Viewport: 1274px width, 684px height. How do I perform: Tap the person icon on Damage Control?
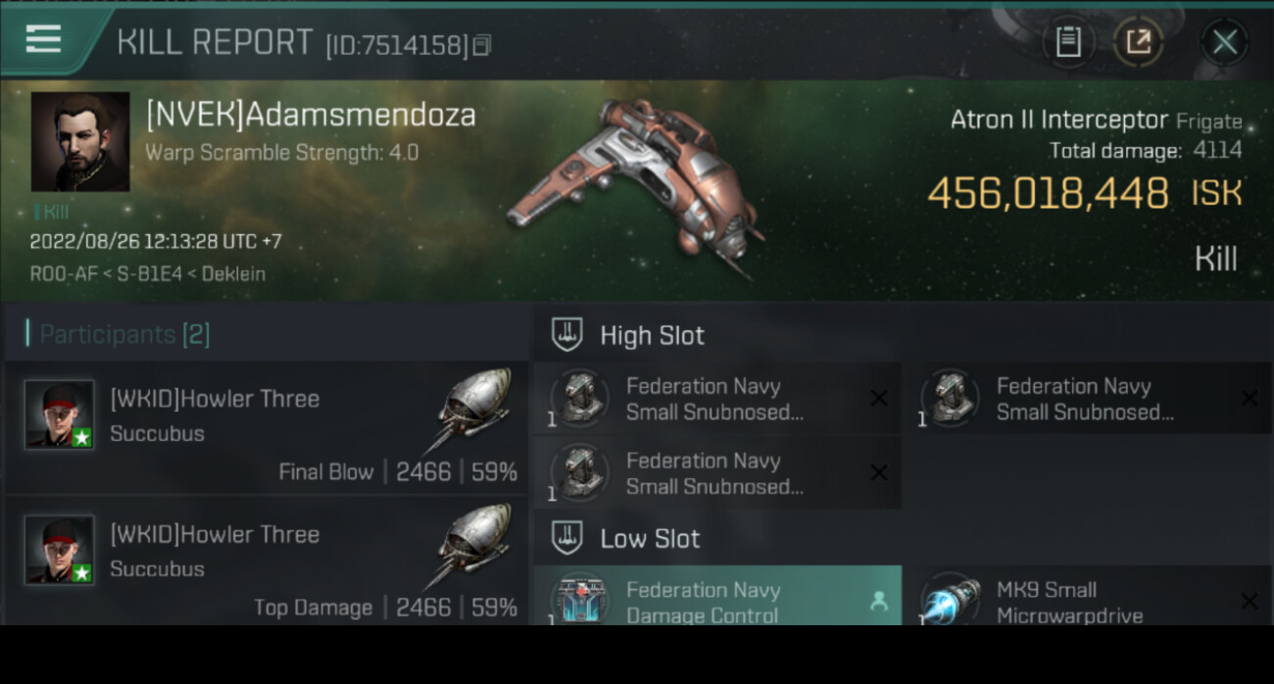click(x=879, y=602)
